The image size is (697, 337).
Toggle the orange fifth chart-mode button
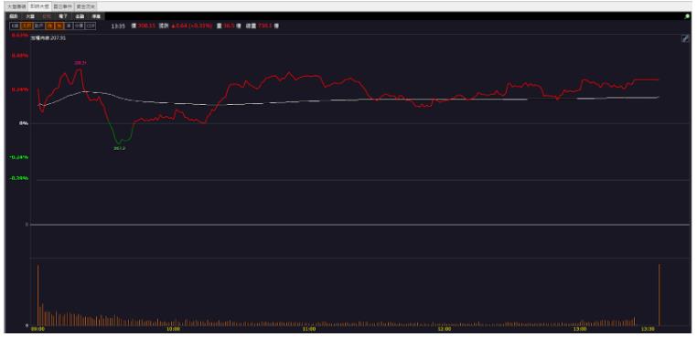[x=59, y=26]
